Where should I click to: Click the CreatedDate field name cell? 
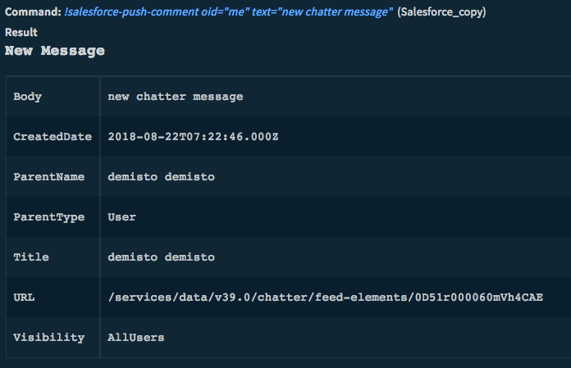coord(53,137)
